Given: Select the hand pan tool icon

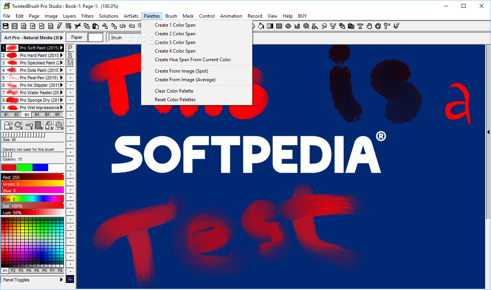Looking at the screenshot, I should [x=369, y=26].
